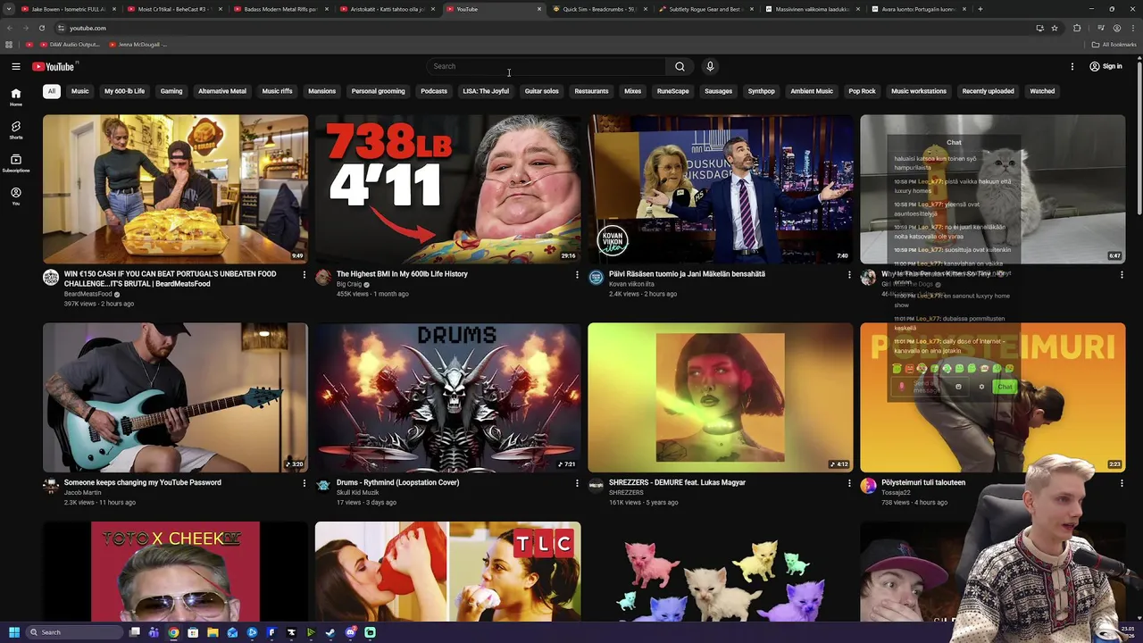Open BeardMeatsFood channel avatar
Image resolution: width=1143 pixels, height=643 pixels.
[x=51, y=278]
